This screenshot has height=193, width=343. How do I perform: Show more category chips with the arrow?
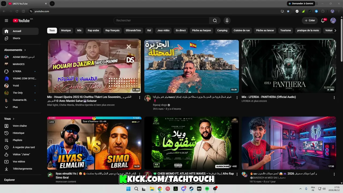point(335,31)
